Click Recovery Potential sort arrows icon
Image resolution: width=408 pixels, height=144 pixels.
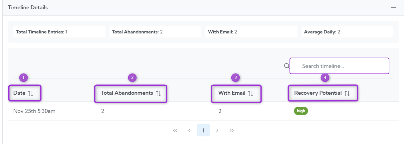click(347, 93)
